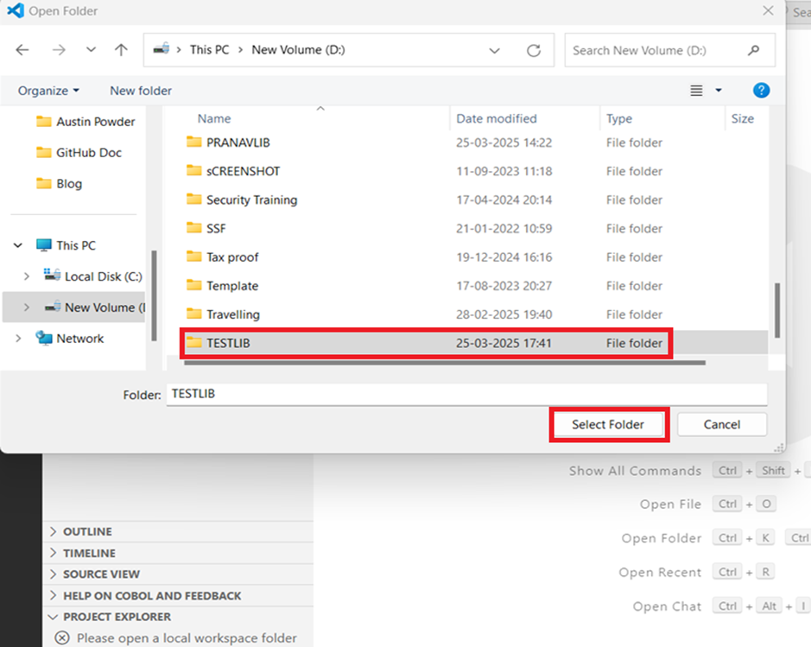Click the Back arrow navigation icon

[22, 50]
